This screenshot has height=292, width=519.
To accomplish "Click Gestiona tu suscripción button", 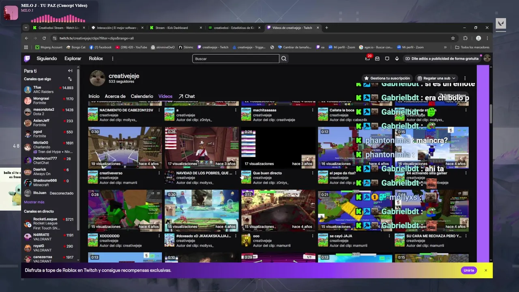I will [x=387, y=78].
